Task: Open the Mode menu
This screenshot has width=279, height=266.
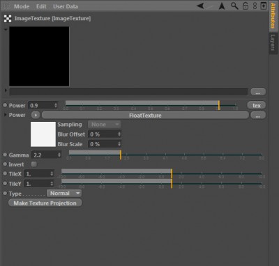Action: [x=22, y=6]
